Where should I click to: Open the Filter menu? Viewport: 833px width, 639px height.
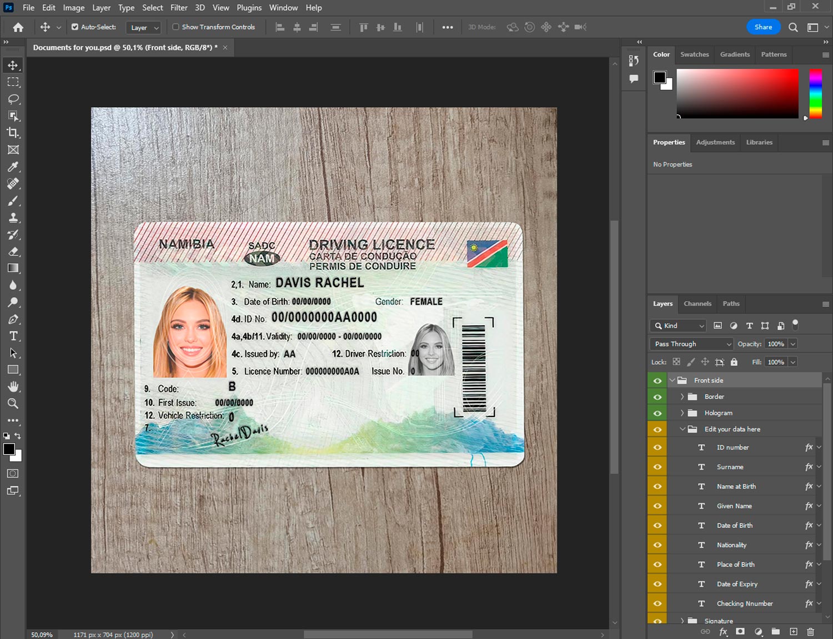[178, 8]
